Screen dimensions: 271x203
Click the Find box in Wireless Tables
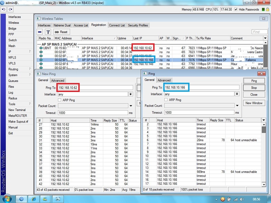259,32
